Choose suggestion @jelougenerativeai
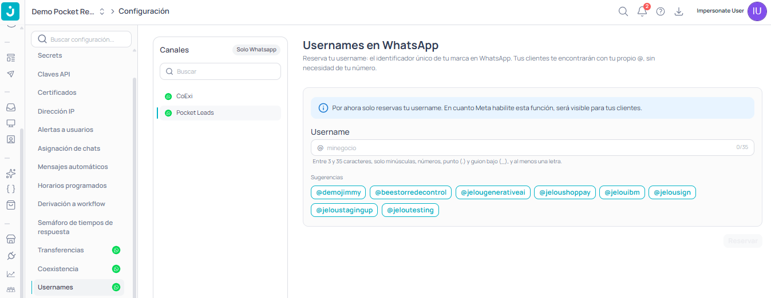The height and width of the screenshot is (298, 771). point(493,192)
